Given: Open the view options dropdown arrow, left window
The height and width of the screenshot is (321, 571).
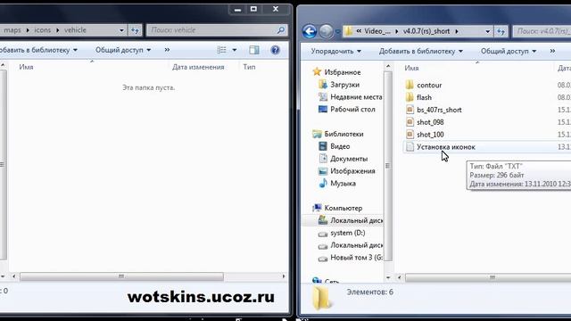Looking at the screenshot, I should (234, 50).
